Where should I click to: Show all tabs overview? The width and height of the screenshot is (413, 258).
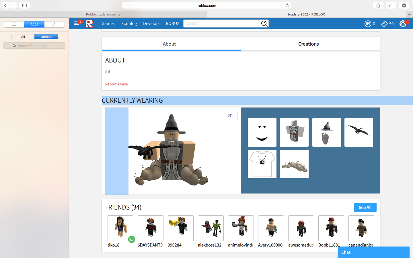(391, 5)
